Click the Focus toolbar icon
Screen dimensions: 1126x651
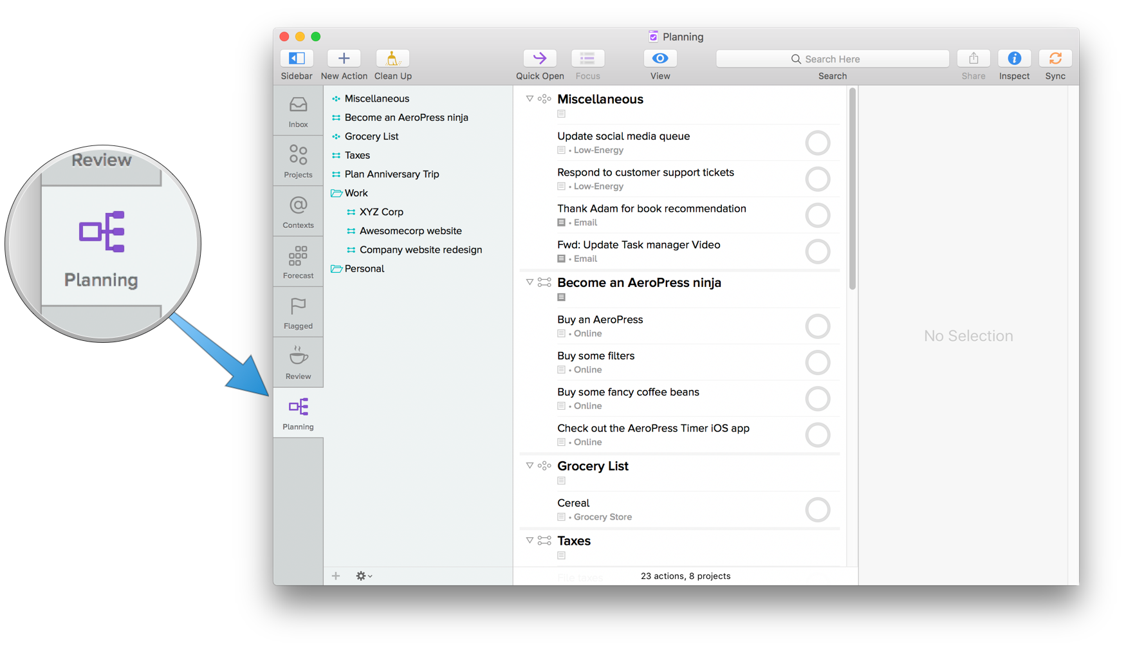[587, 59]
